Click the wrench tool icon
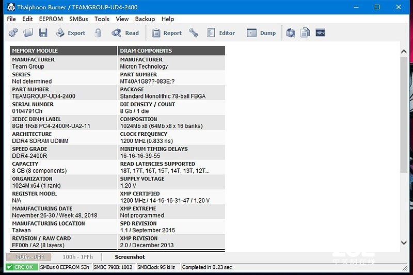413x275 pixels. (194, 33)
